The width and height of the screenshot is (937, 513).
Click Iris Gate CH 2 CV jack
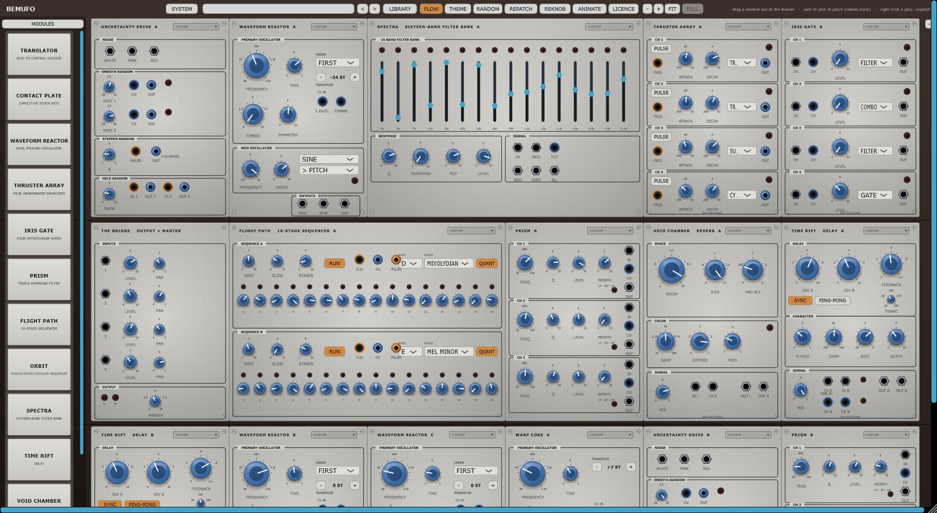(813, 106)
